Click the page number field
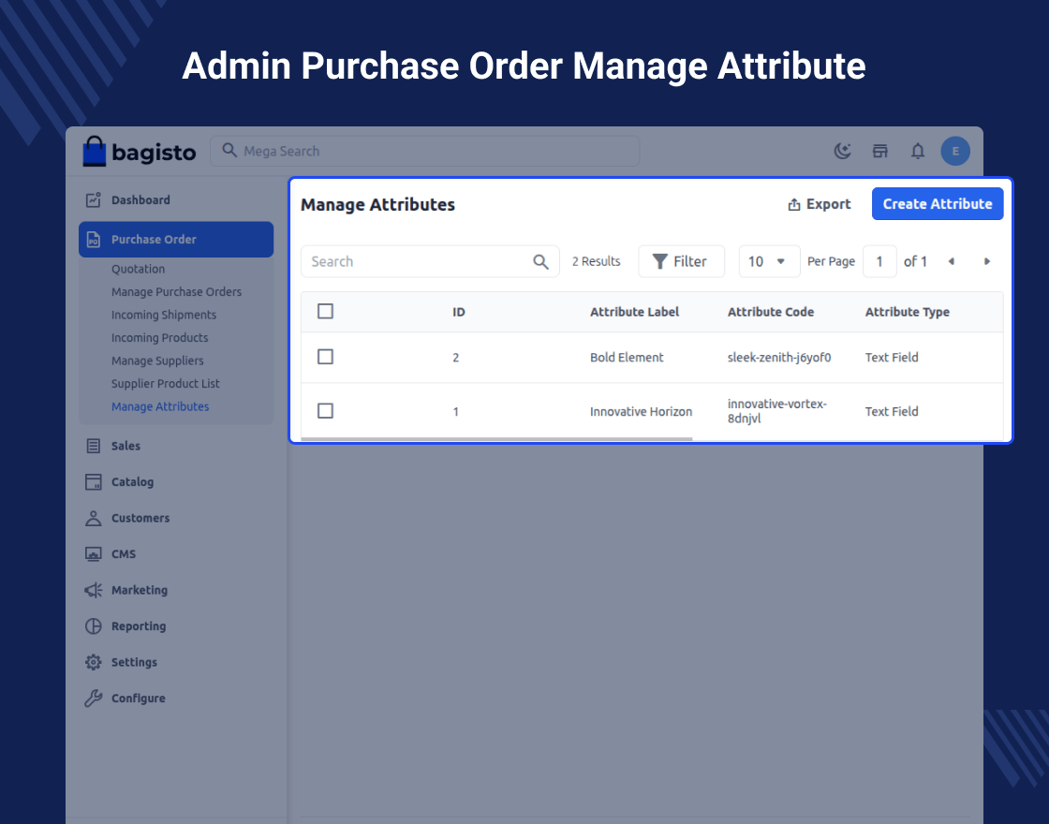Image resolution: width=1049 pixels, height=824 pixels. 879,261
